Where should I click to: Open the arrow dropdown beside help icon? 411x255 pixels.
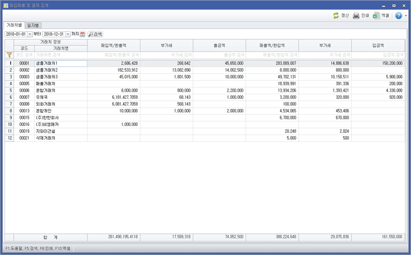(x=405, y=16)
